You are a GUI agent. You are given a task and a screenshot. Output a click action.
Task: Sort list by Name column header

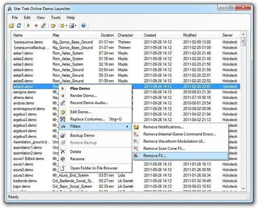(x=31, y=35)
